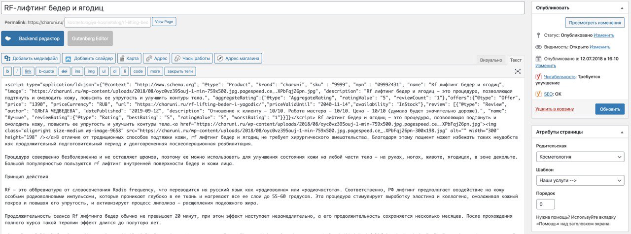Click the eye icon beside Видимость
Image resolution: width=631 pixels, height=234 pixels.
[539, 47]
